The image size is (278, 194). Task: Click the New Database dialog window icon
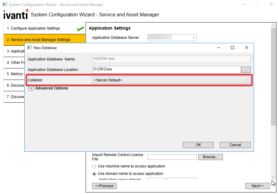click(x=30, y=47)
